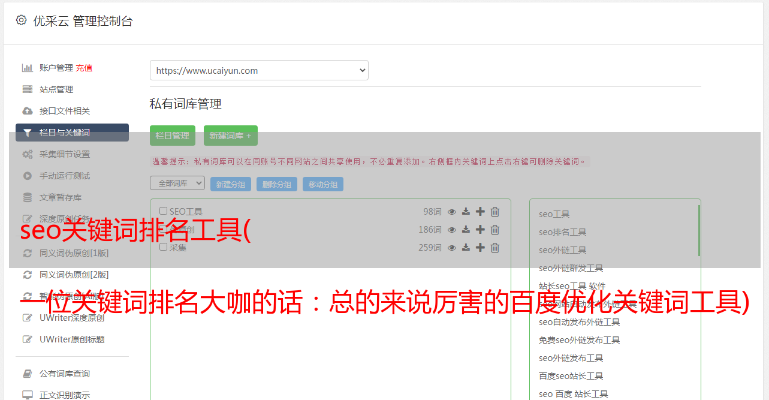This screenshot has height=400, width=769.
Task: Show keywords of the 259词 采集 library
Action: 452,248
